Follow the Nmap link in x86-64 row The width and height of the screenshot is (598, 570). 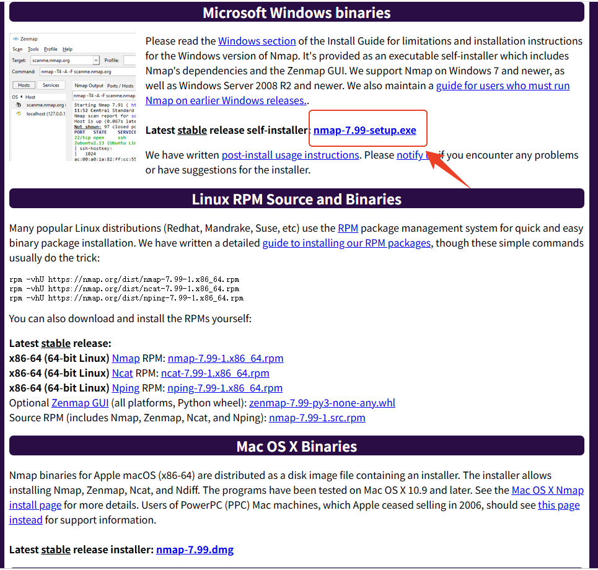(126, 358)
